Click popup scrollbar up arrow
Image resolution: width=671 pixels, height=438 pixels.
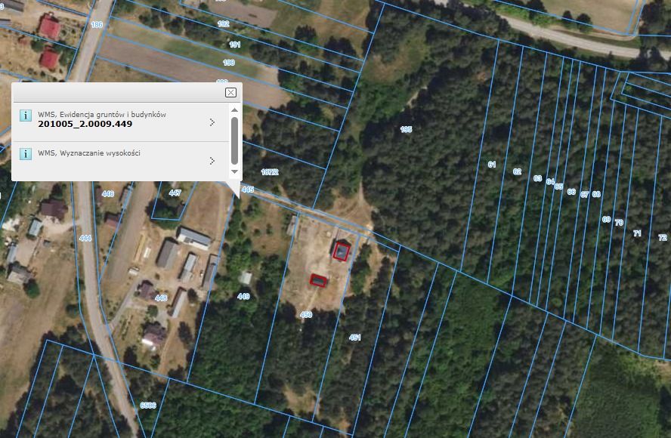coord(234,110)
